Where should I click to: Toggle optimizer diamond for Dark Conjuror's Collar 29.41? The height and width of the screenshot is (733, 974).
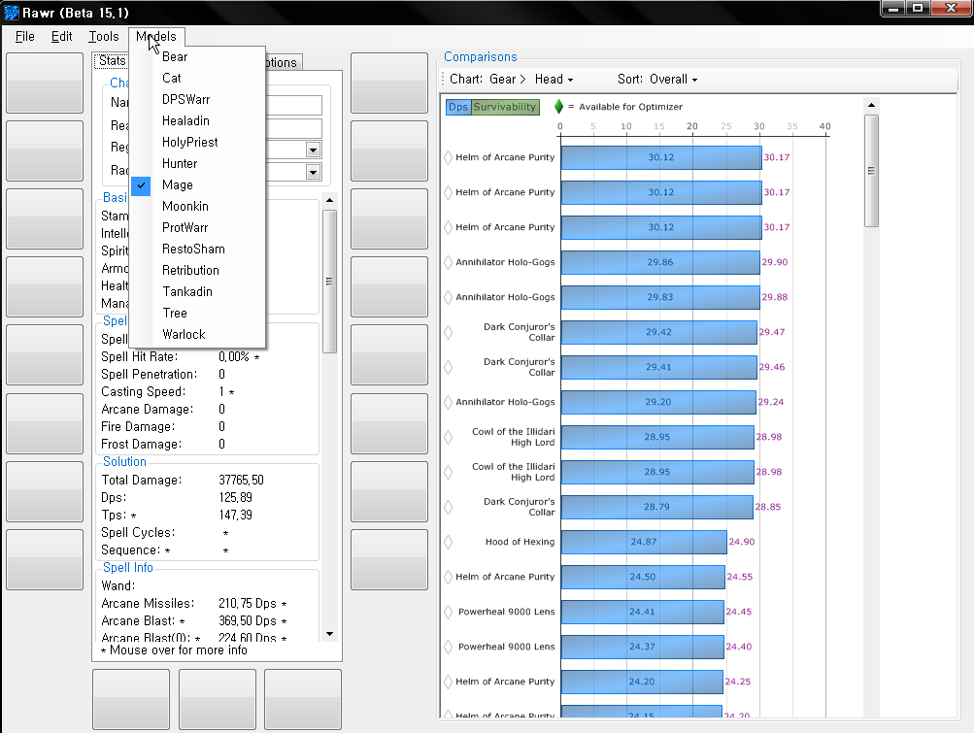click(x=448, y=367)
